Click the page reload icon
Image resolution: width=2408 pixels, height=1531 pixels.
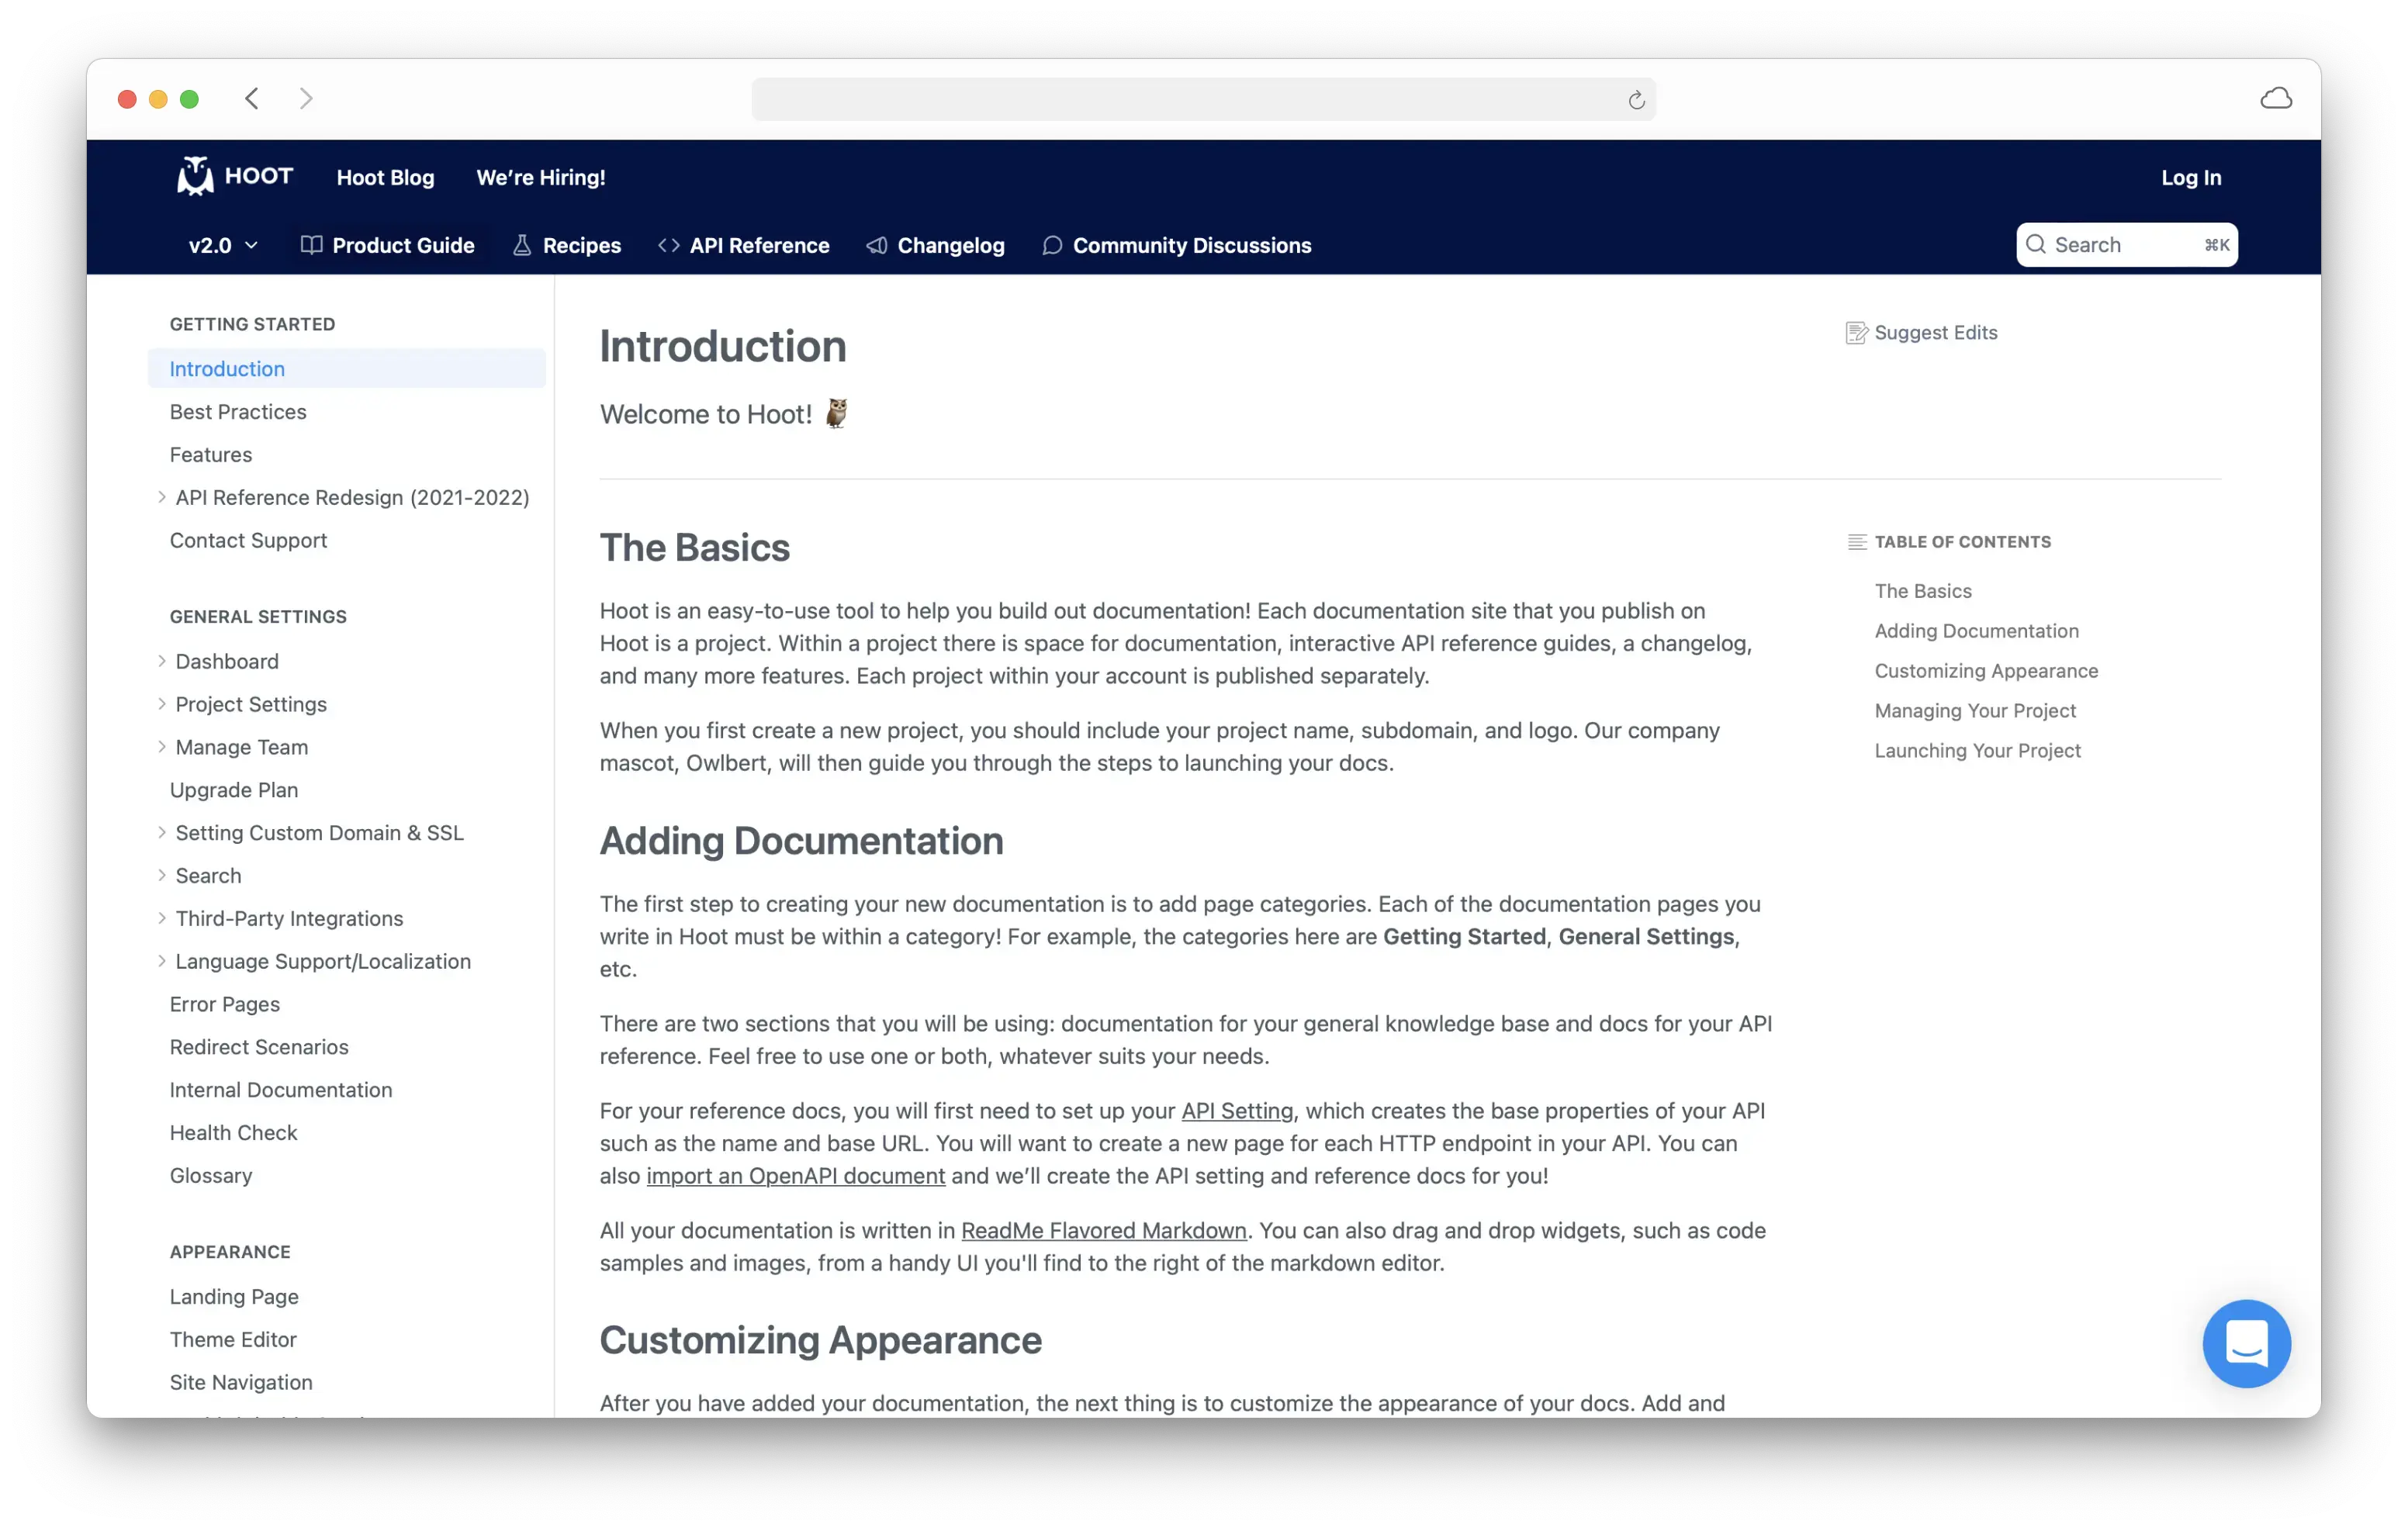[1636, 100]
